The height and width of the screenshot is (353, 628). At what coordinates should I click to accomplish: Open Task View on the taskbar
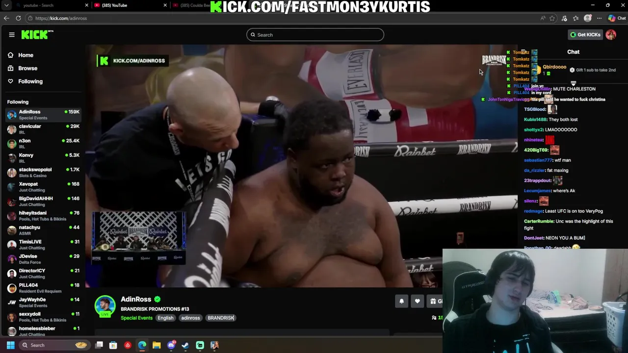pyautogui.click(x=99, y=345)
